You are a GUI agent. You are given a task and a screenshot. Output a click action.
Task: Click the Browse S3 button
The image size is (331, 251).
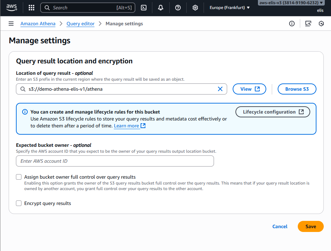point(297,89)
